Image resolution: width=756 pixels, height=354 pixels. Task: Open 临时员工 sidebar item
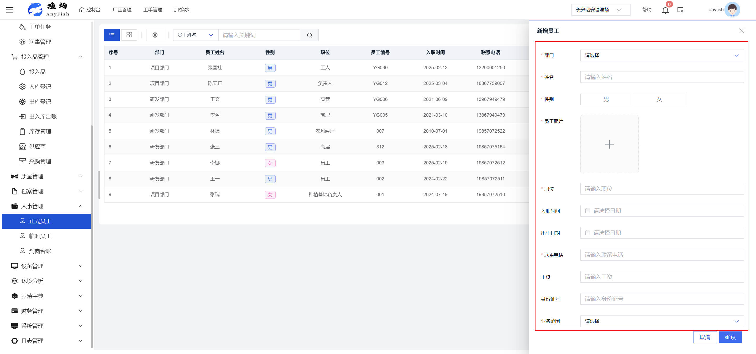tap(40, 236)
